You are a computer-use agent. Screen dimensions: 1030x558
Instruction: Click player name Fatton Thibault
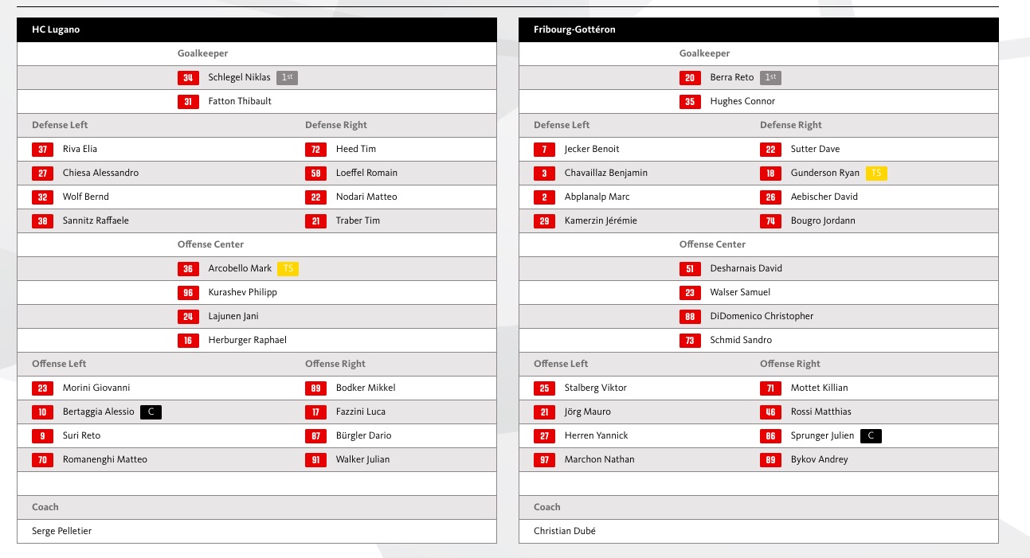click(x=240, y=101)
